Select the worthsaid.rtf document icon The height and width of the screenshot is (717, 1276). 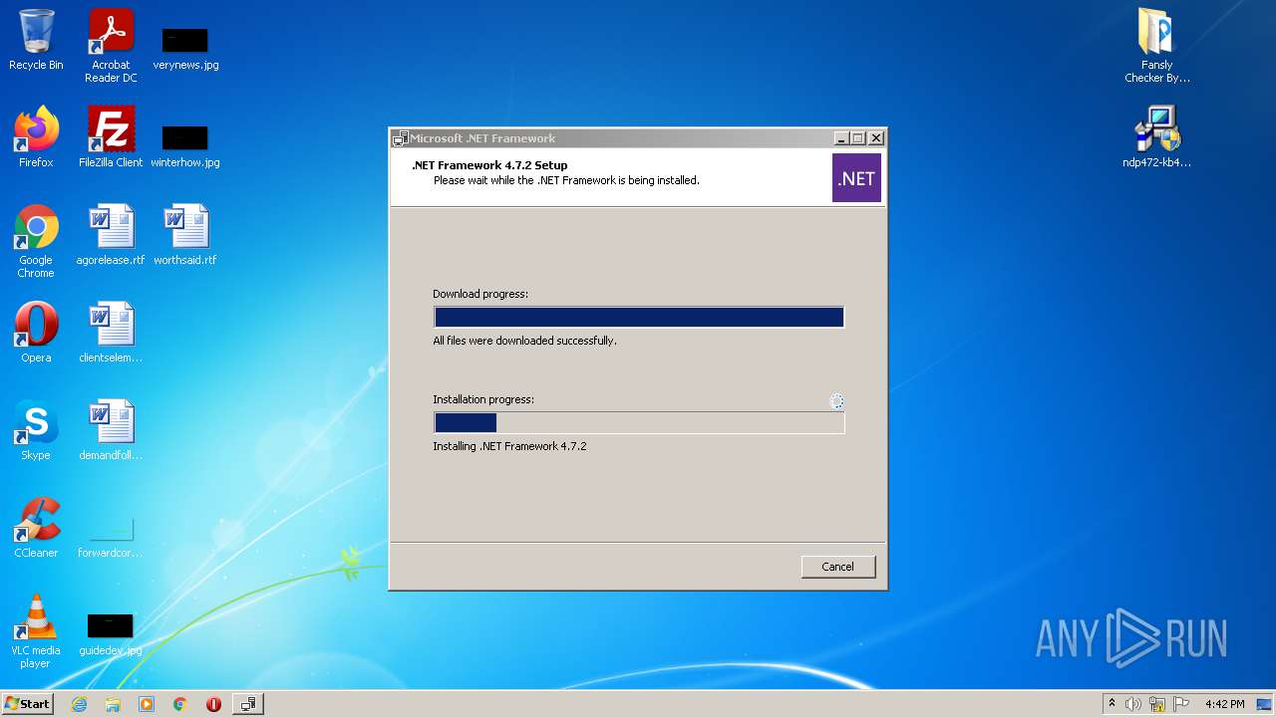[x=185, y=235]
